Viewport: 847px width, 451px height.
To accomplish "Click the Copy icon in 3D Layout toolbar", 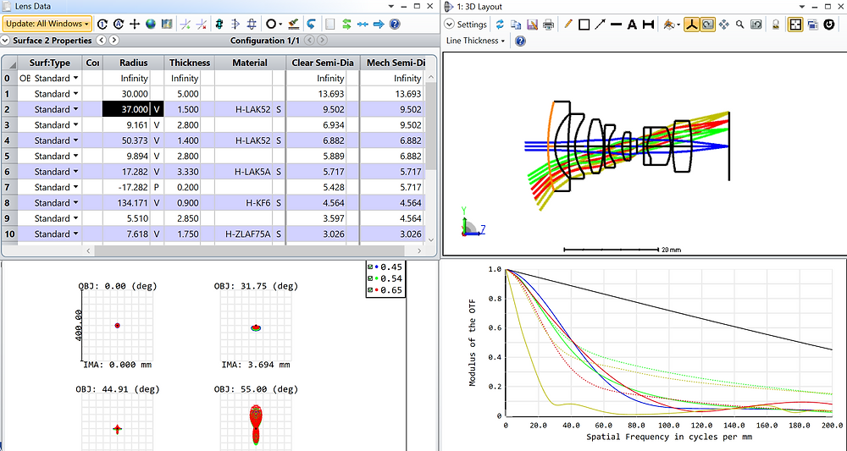I will [x=516, y=25].
